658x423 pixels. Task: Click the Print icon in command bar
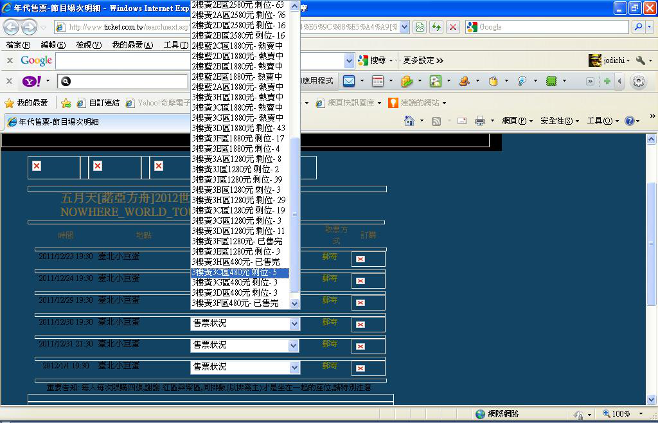(x=479, y=122)
